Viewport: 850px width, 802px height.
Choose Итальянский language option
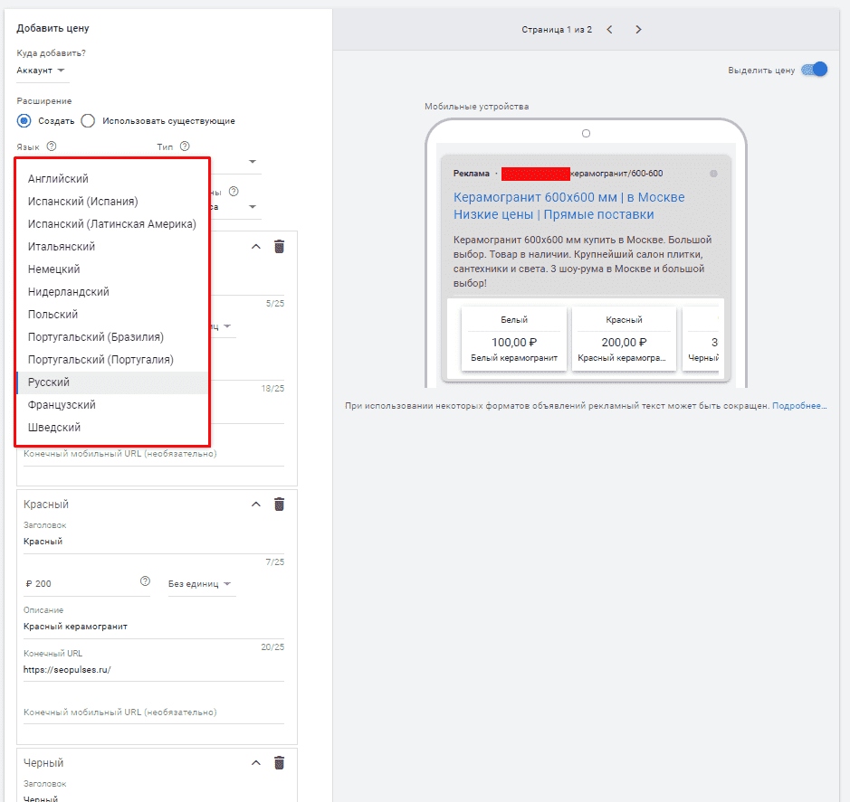[112, 247]
